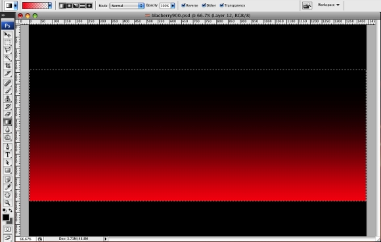Select the Clone Stamp tool
The image size is (381, 242).
pos(7,98)
